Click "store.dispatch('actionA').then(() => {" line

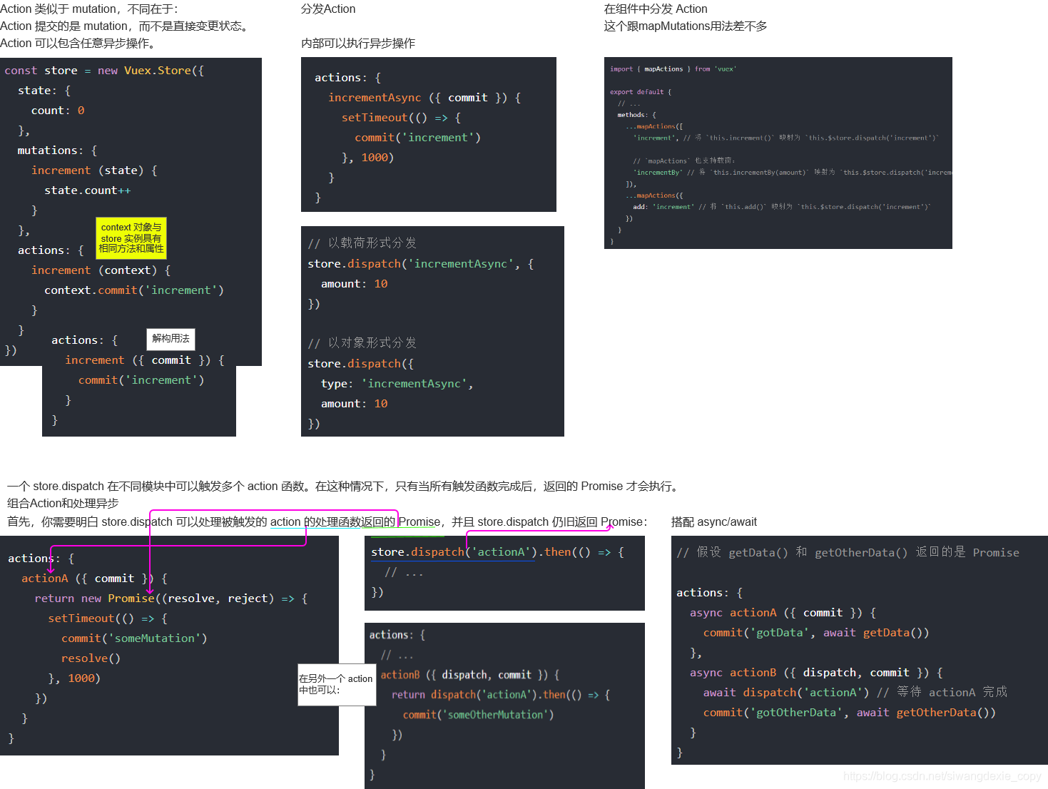(x=498, y=552)
